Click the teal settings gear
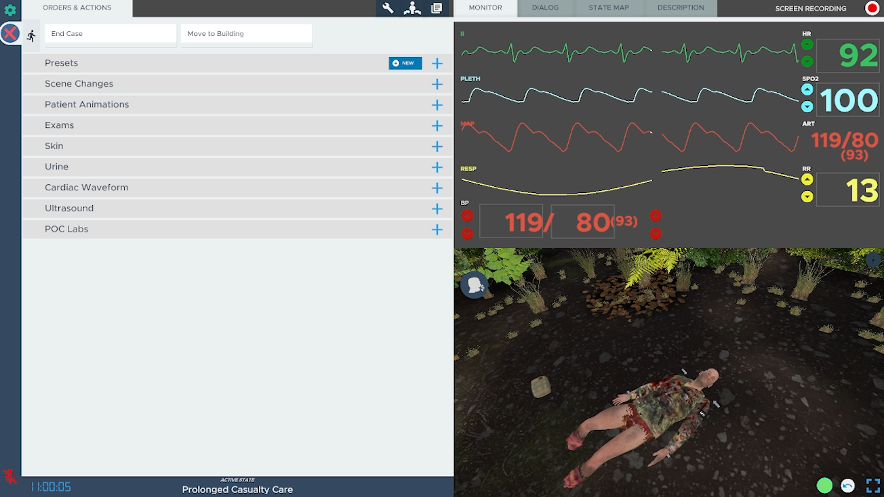884x497 pixels. [x=10, y=10]
